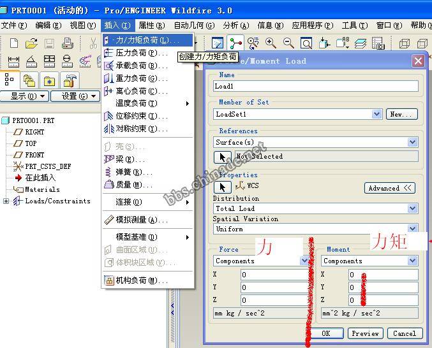Click the Zoom Out magnifier icon
Image resolution: width=432 pixels, height=348 pixels.
click(288, 43)
